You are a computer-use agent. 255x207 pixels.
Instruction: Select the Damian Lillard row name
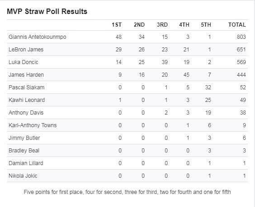coord(26,163)
